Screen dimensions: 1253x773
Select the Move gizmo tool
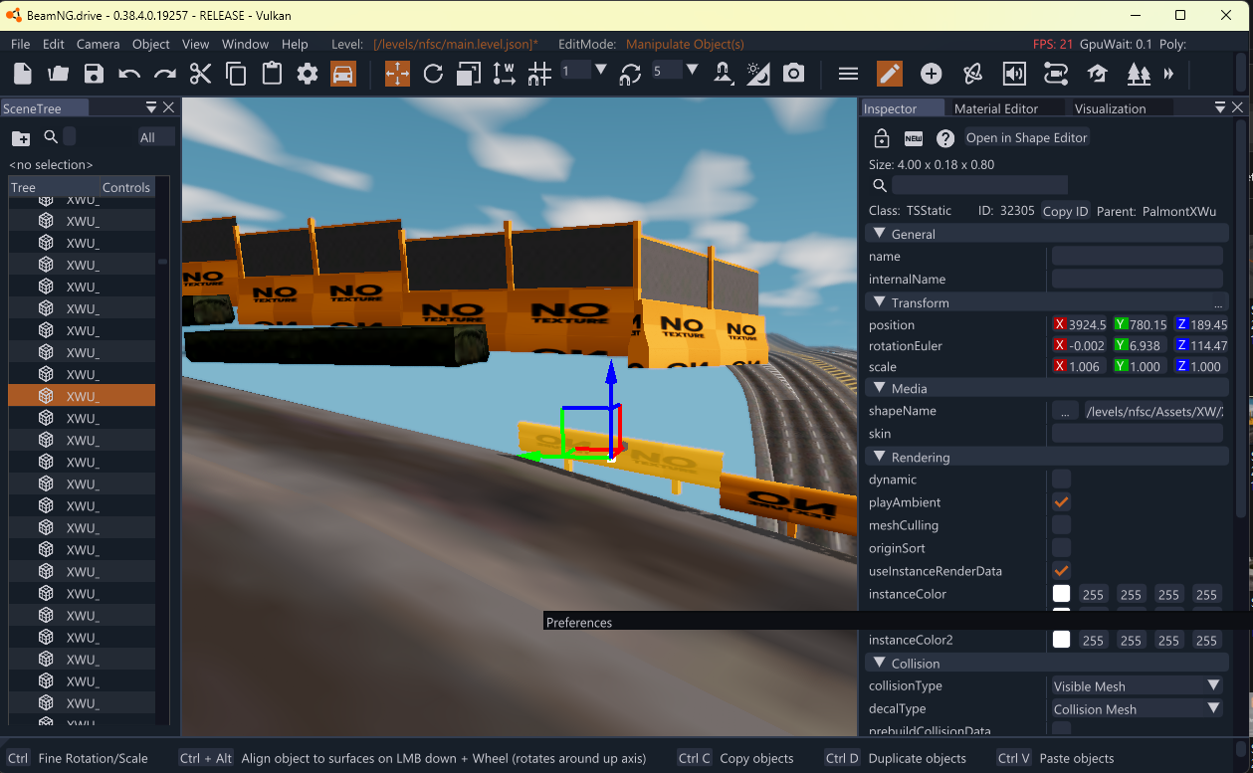[x=397, y=74]
